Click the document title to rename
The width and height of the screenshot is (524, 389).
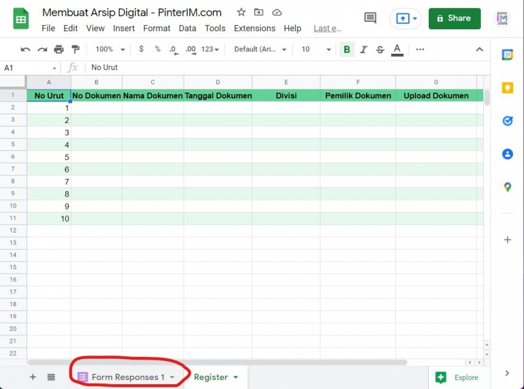131,12
